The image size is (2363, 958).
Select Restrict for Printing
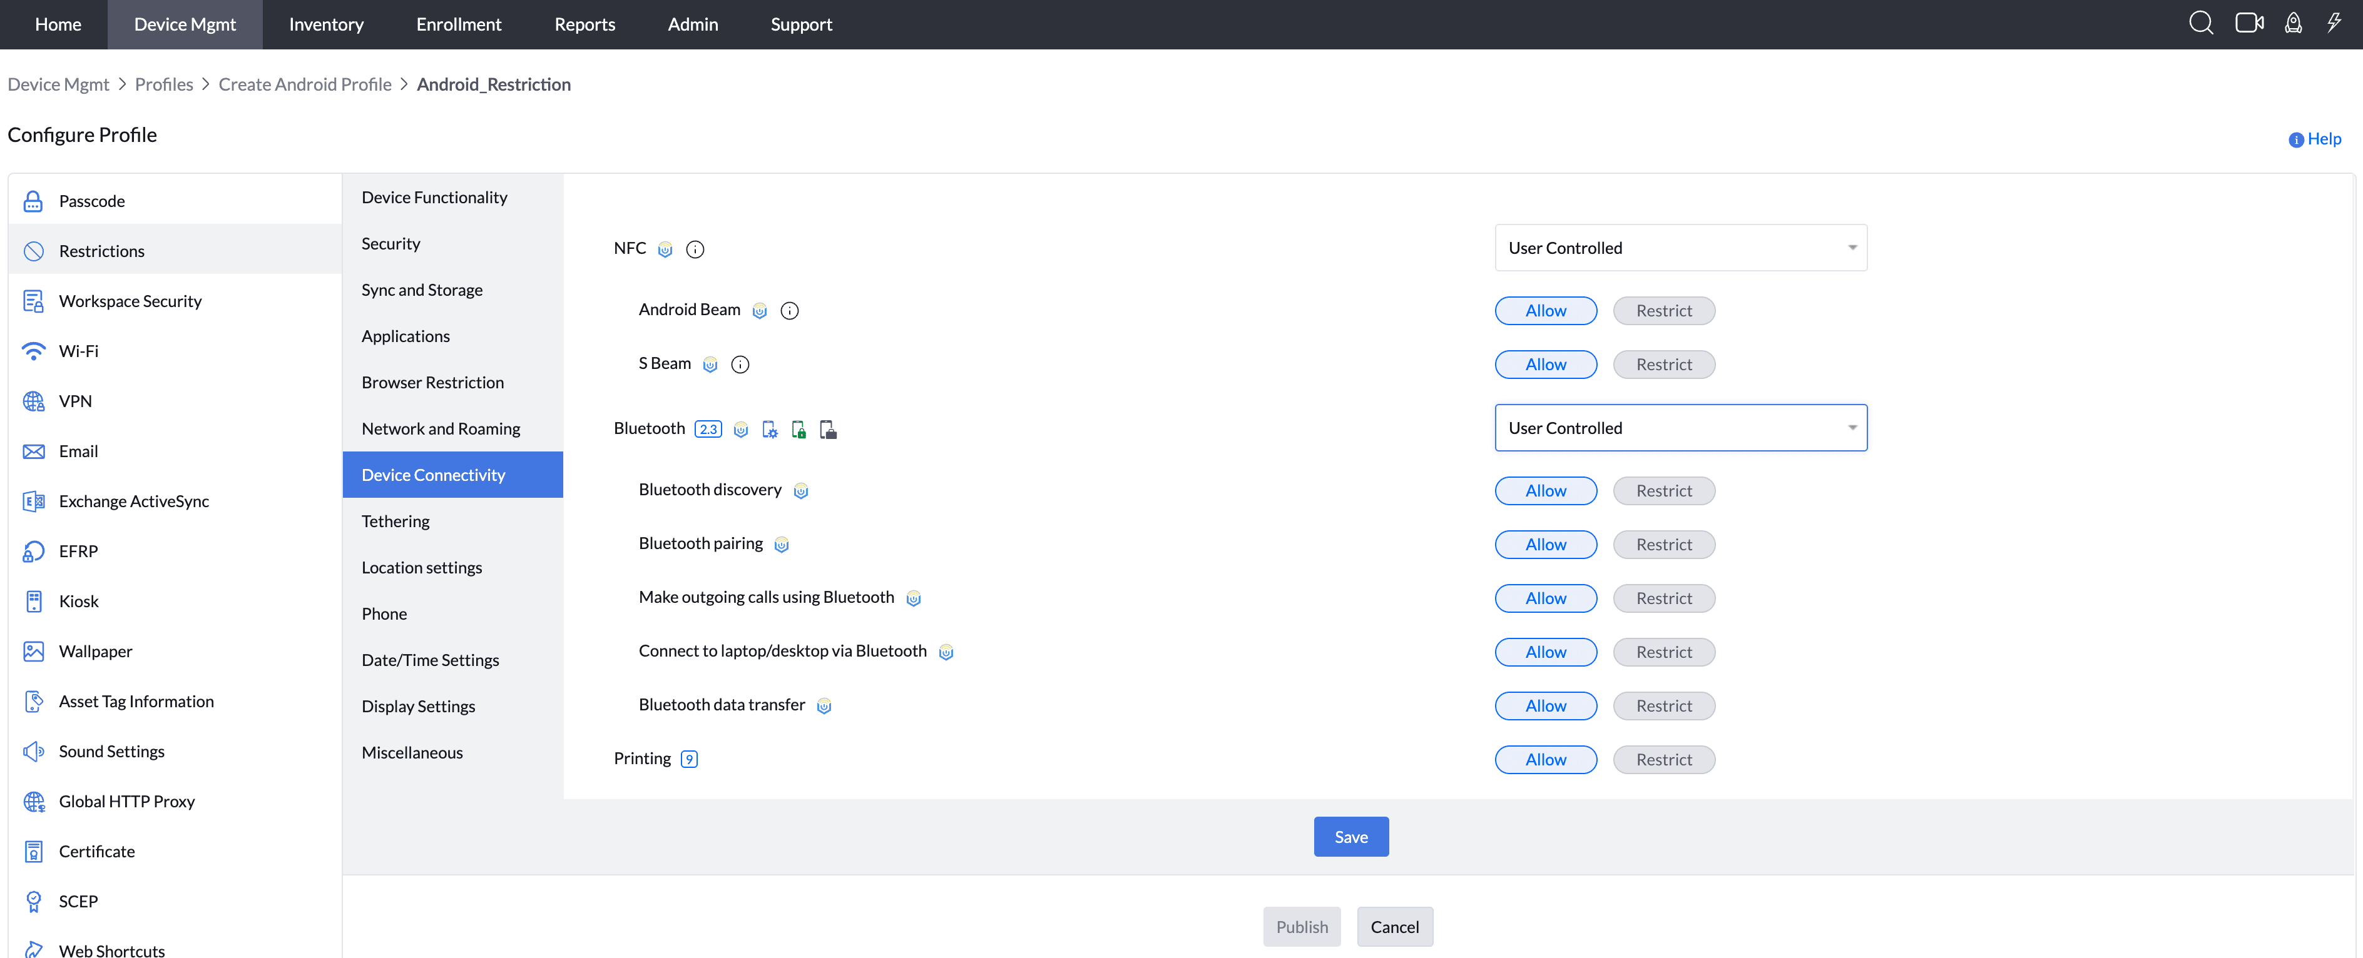pos(1663,759)
